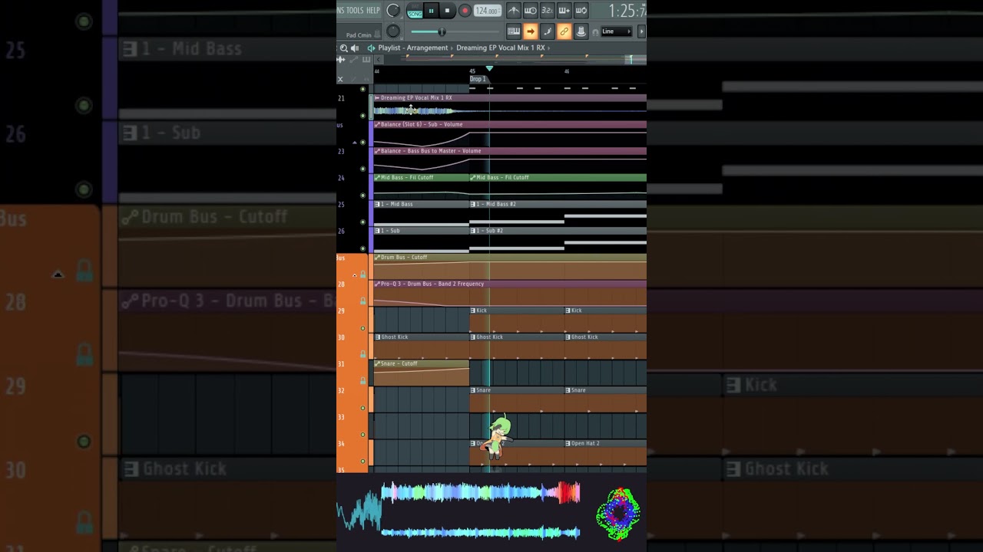The height and width of the screenshot is (552, 983).
Task: Click the playlist speaker icon
Action: pos(355,48)
